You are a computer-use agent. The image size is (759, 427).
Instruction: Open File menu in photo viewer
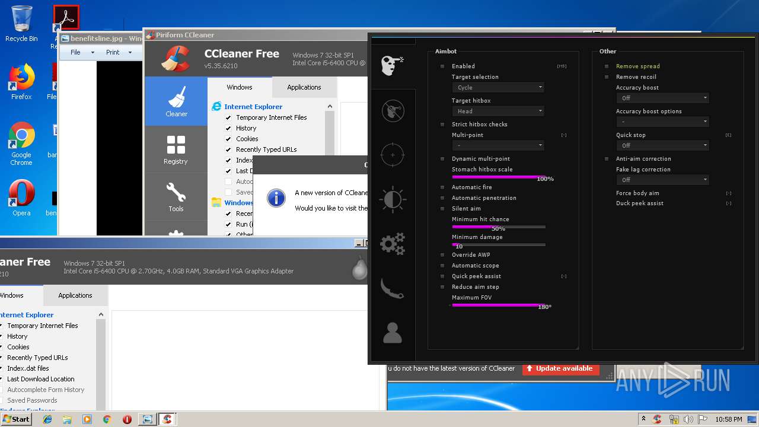click(75, 52)
